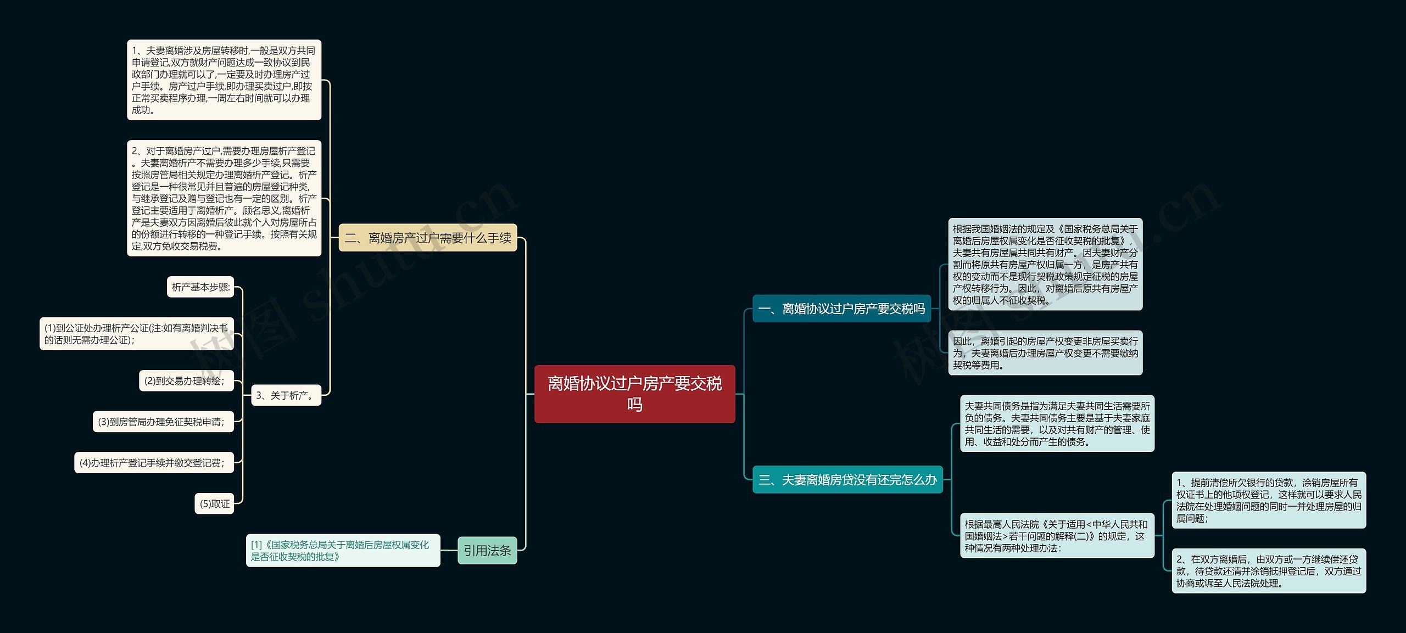Viewport: 1406px width, 633px height.
Task: Select the (5)取证 node
Action: pyautogui.click(x=214, y=503)
